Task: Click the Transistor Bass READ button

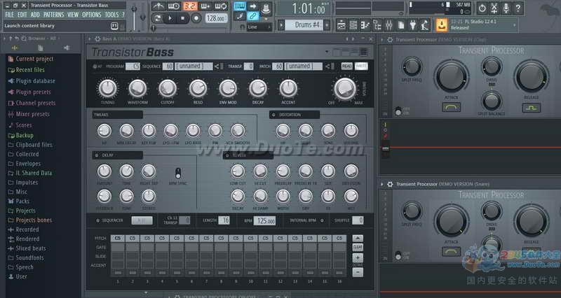Action: [x=346, y=66]
